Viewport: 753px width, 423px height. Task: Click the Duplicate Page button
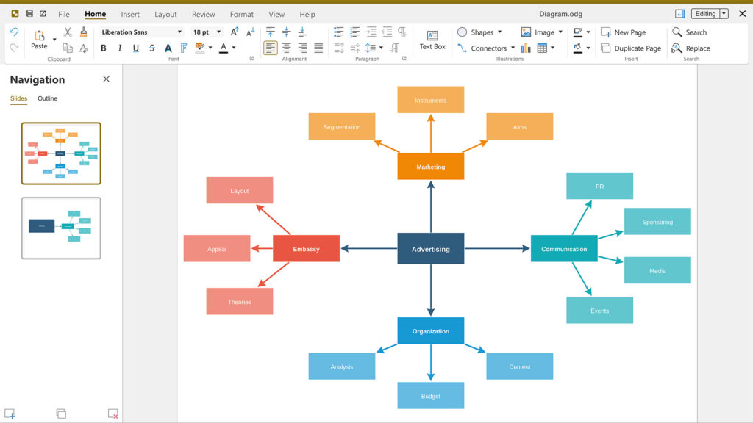631,48
